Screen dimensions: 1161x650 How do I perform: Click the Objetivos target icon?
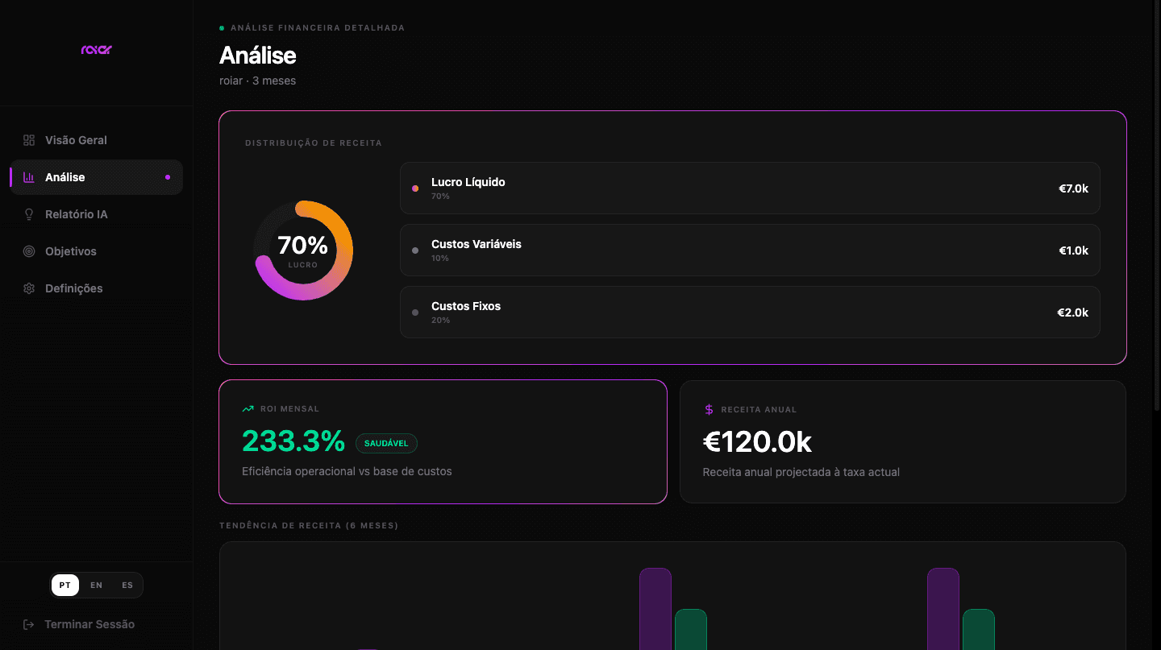click(29, 251)
